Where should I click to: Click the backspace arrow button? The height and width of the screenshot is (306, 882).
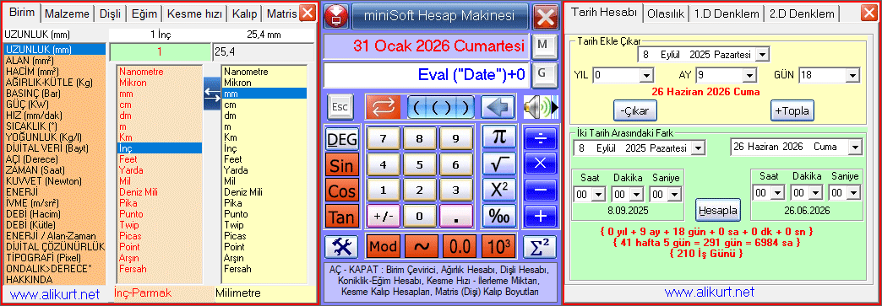click(x=498, y=107)
